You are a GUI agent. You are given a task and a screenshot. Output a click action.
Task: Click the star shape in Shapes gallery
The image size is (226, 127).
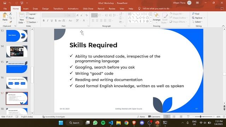click(x=147, y=21)
